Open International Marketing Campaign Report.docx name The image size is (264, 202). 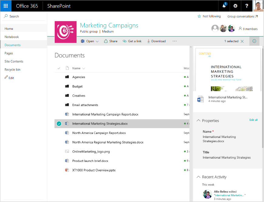pos(105,114)
